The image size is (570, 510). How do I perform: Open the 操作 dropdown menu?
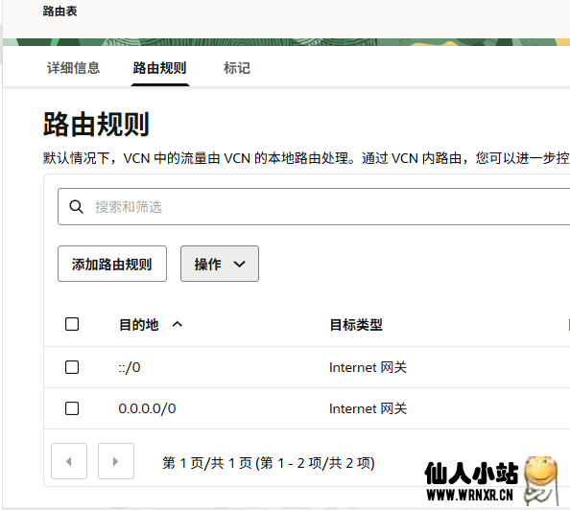pos(220,264)
